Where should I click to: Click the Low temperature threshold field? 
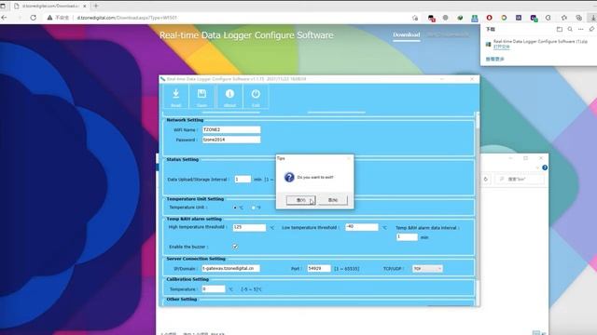[362, 227]
